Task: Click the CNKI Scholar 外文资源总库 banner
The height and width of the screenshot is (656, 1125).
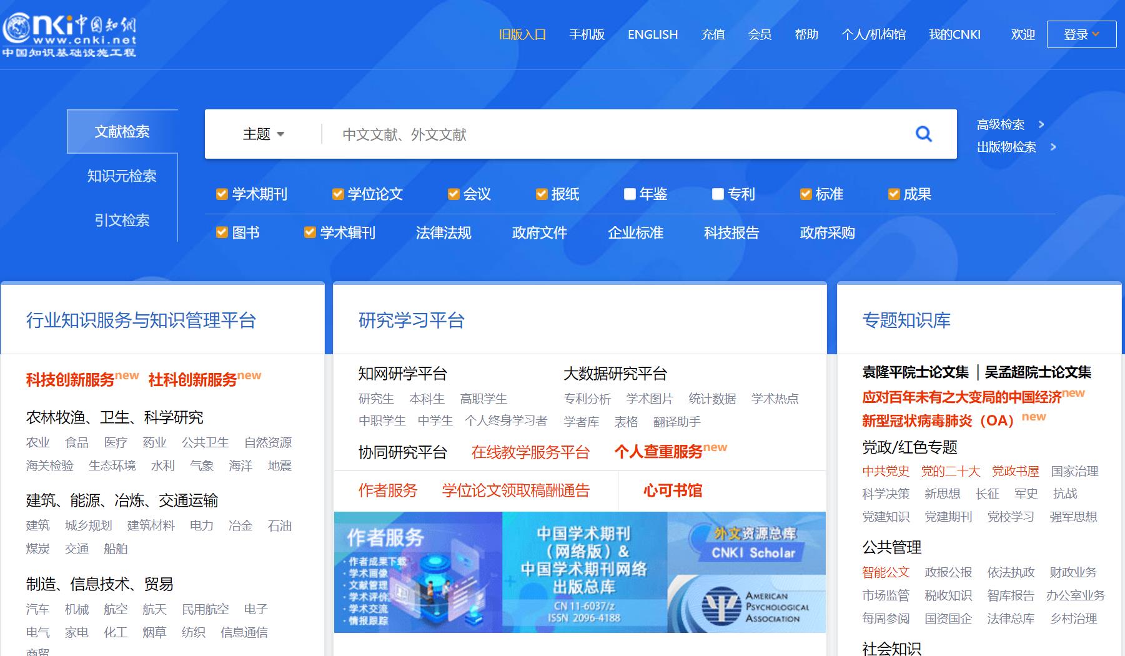Action: pos(746,543)
